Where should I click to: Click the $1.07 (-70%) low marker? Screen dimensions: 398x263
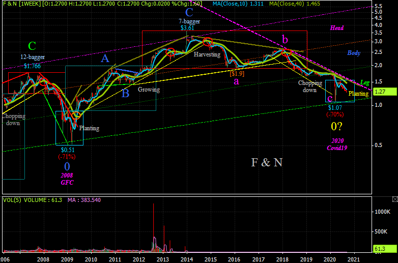pyautogui.click(x=334, y=111)
